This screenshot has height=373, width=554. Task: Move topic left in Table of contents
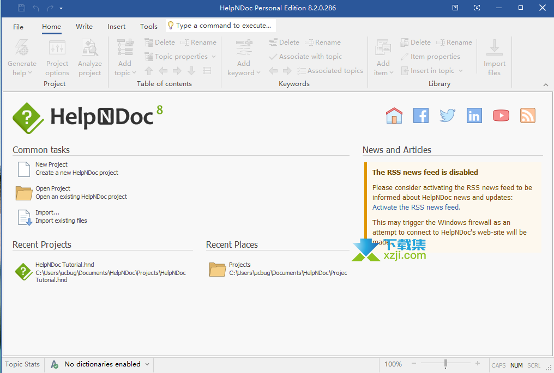point(163,71)
